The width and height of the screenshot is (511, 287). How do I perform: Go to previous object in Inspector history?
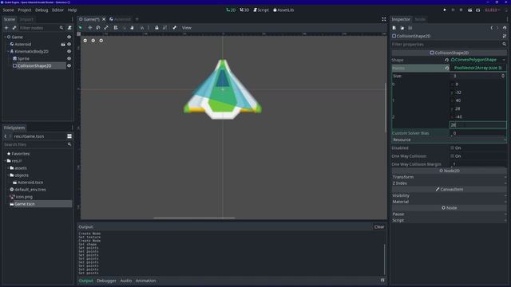pos(492,28)
